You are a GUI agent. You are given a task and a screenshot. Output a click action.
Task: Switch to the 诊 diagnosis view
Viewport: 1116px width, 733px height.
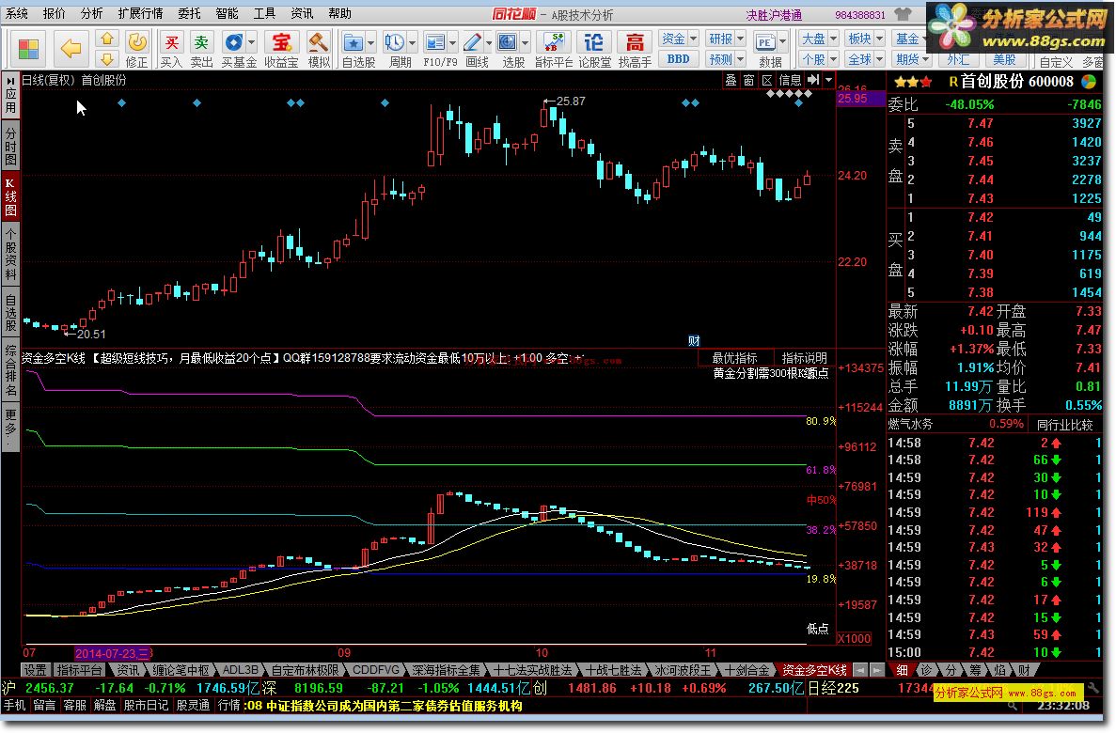[x=927, y=670]
